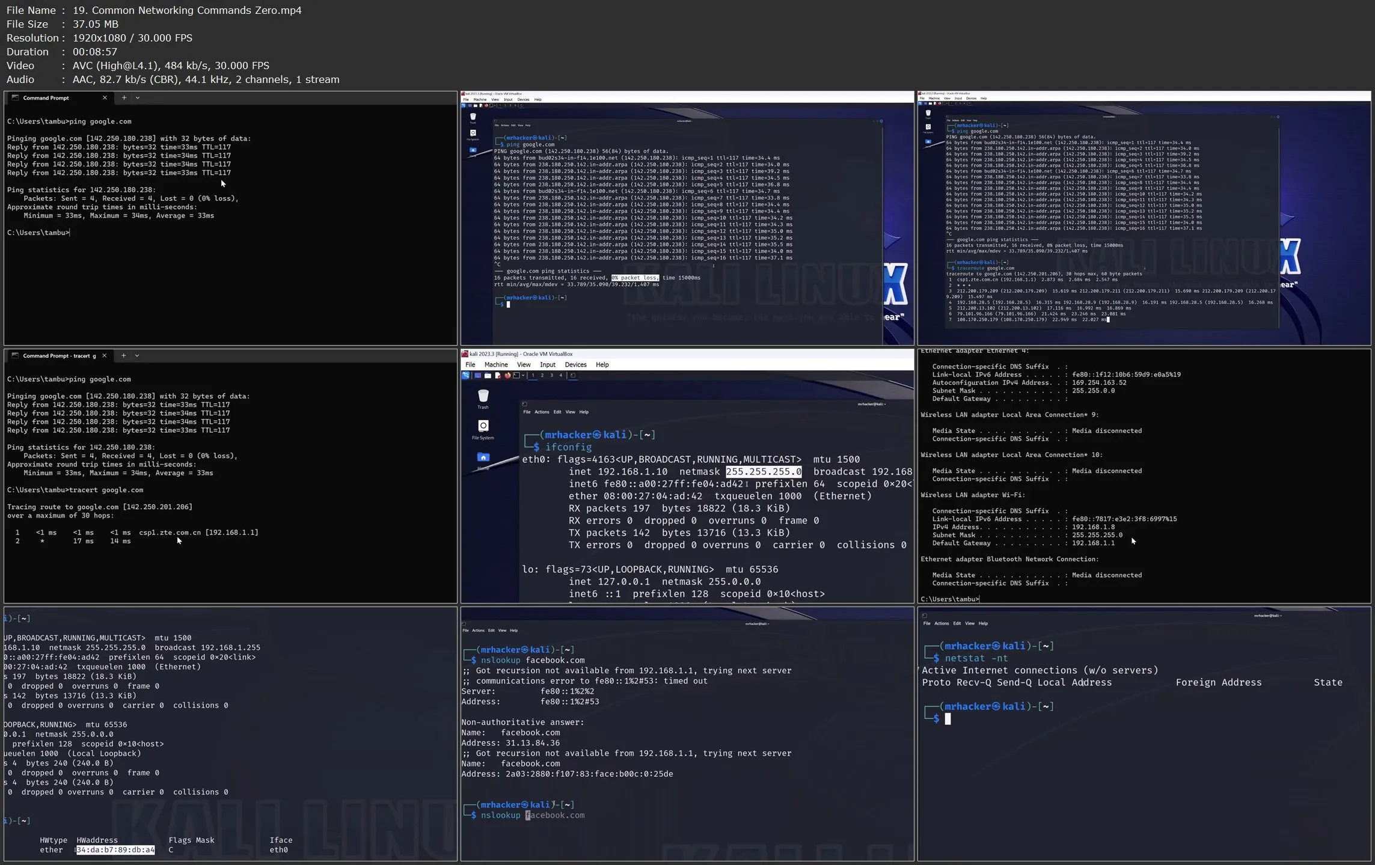Open the Actions menu in the nslookup terminal frame

(478, 631)
